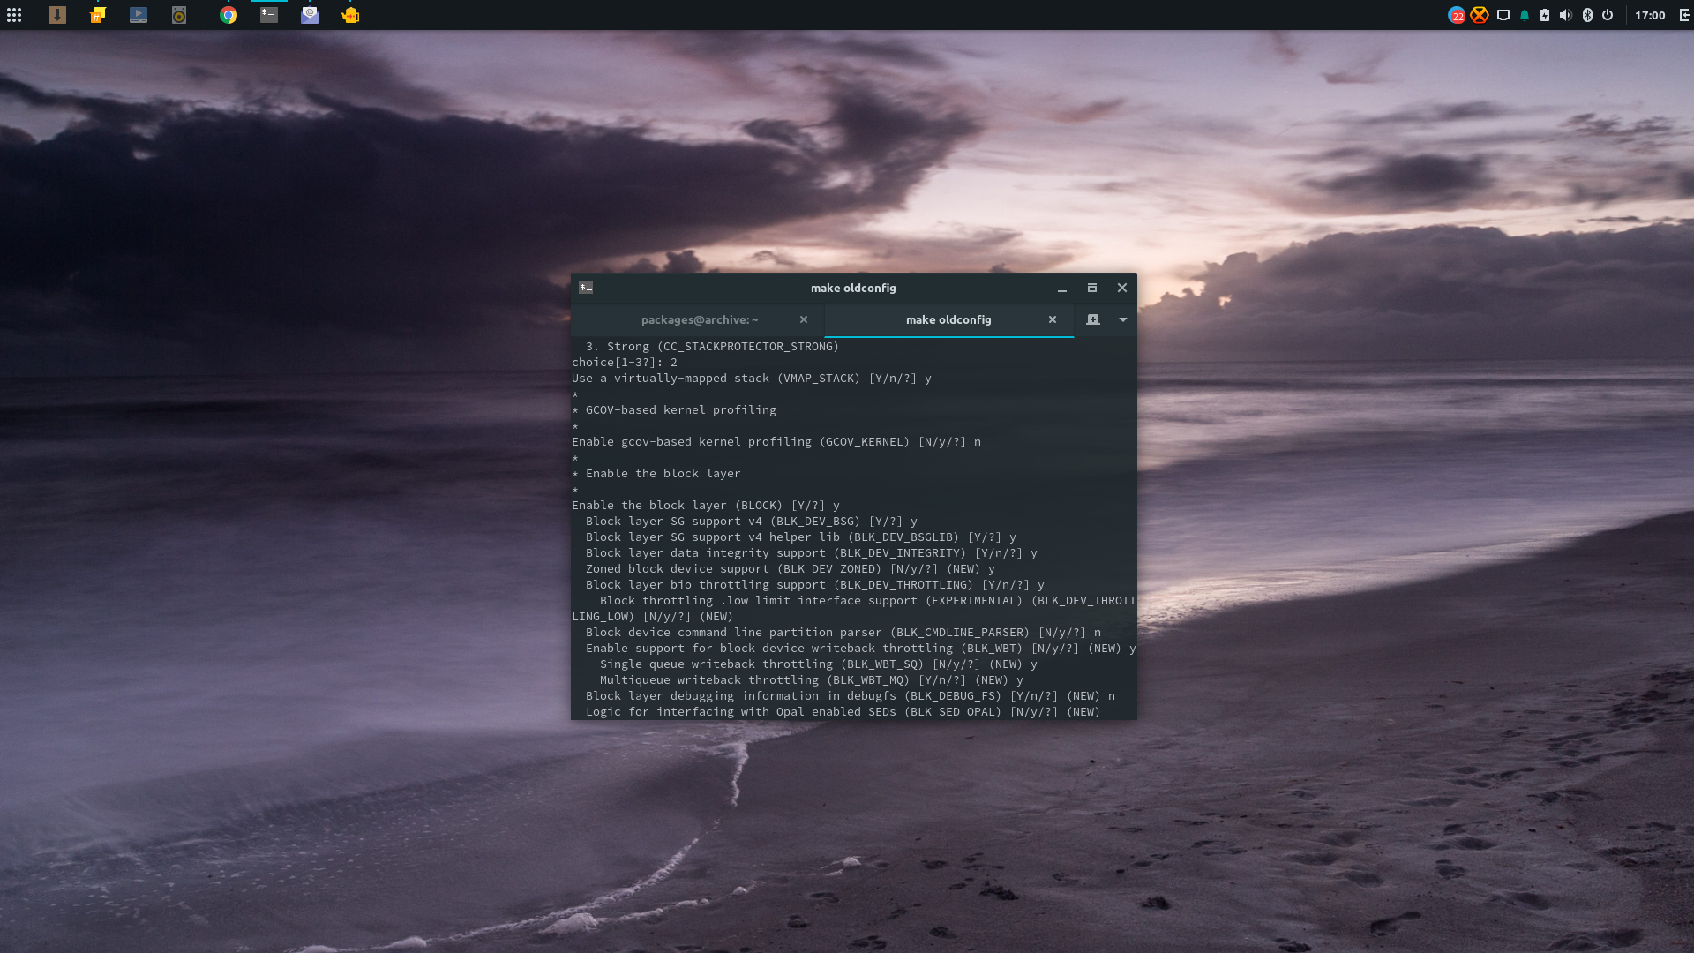The image size is (1694, 953).
Task: Check battery charging status indicator
Action: 1545,15
